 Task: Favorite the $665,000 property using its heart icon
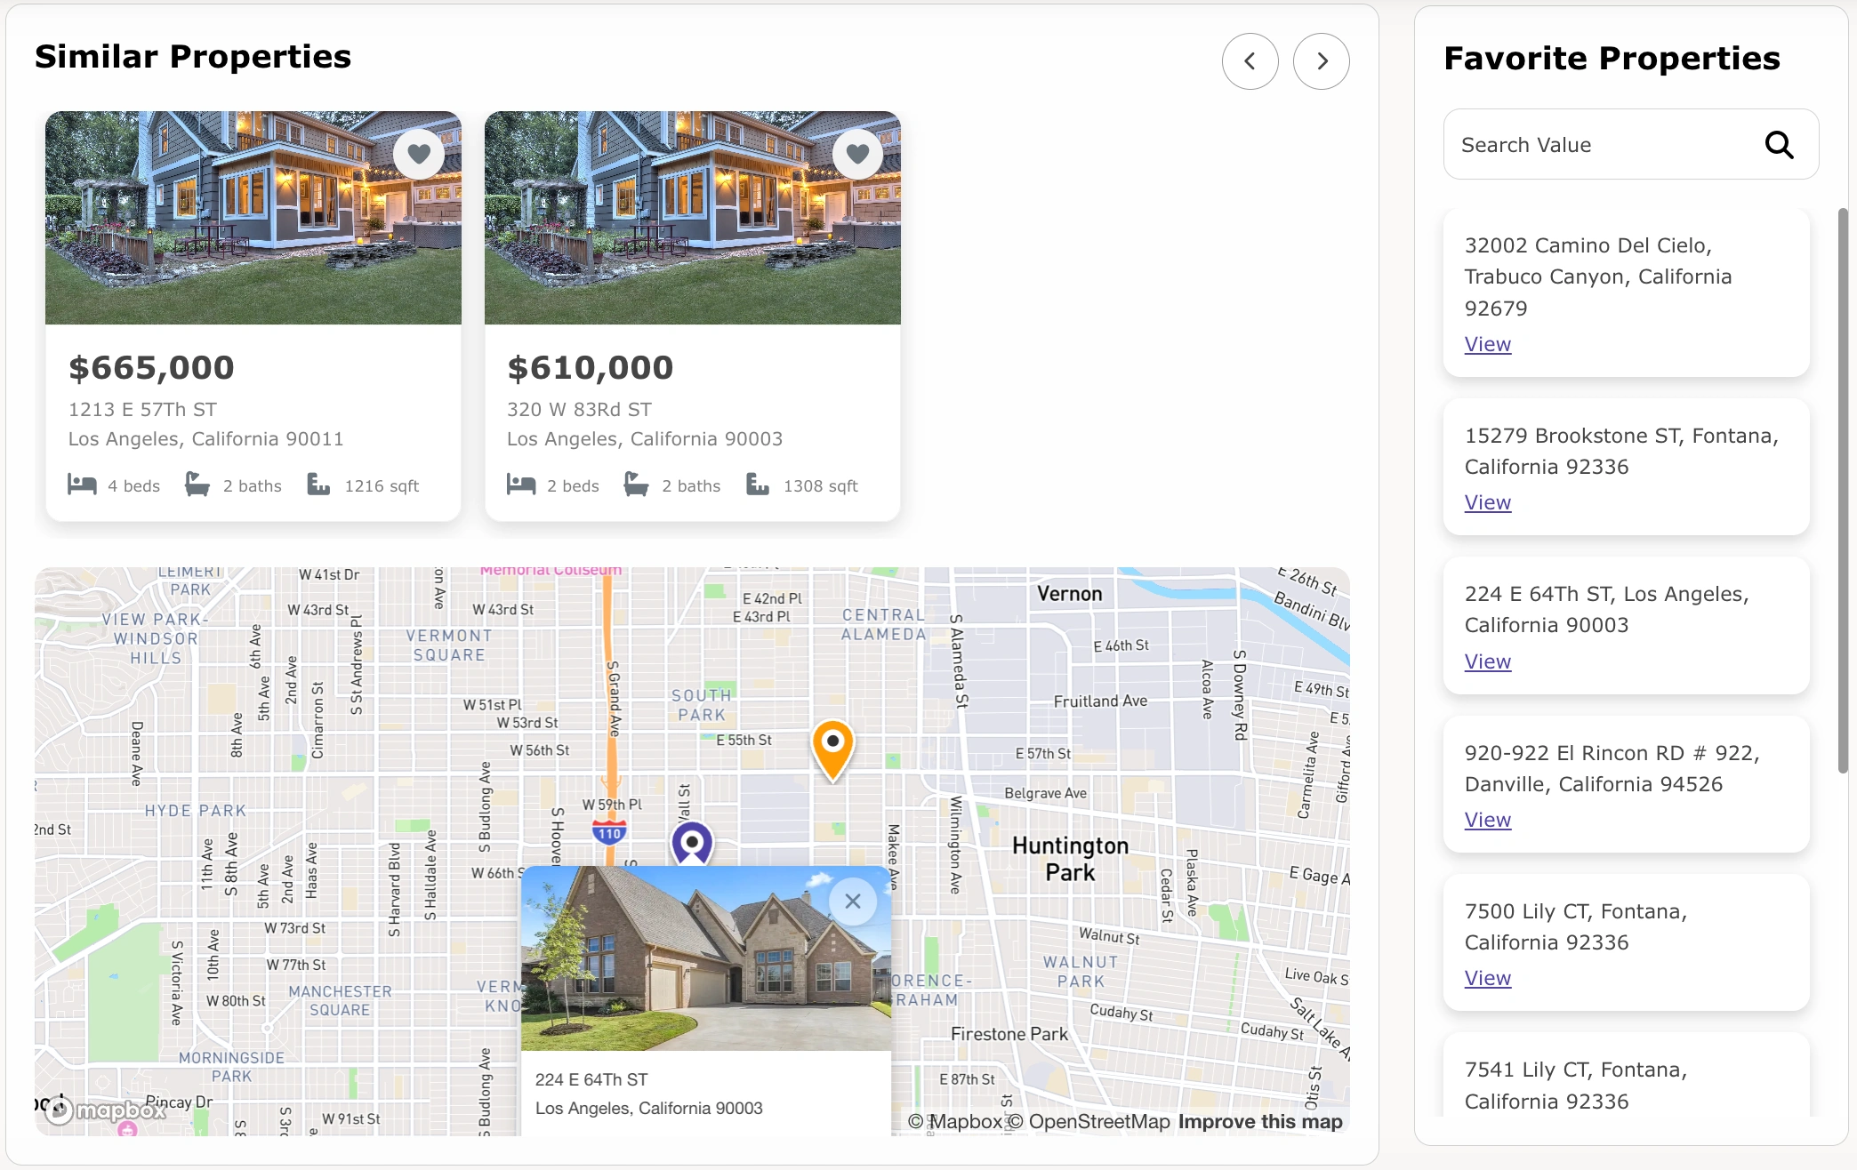tap(419, 153)
